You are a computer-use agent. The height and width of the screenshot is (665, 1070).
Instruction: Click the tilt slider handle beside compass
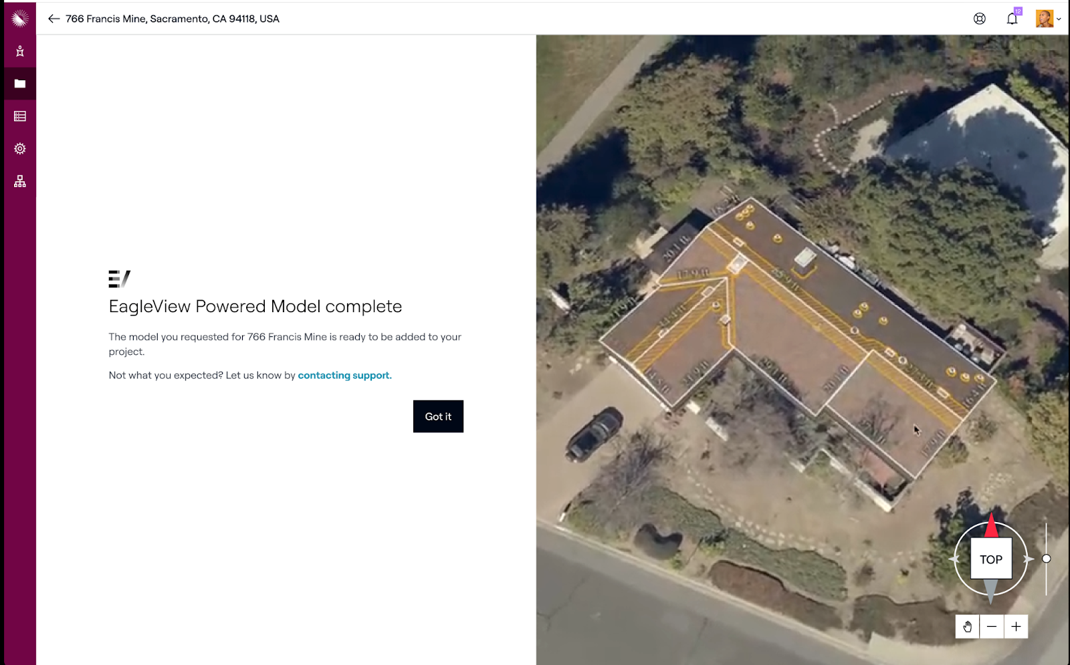coord(1046,559)
